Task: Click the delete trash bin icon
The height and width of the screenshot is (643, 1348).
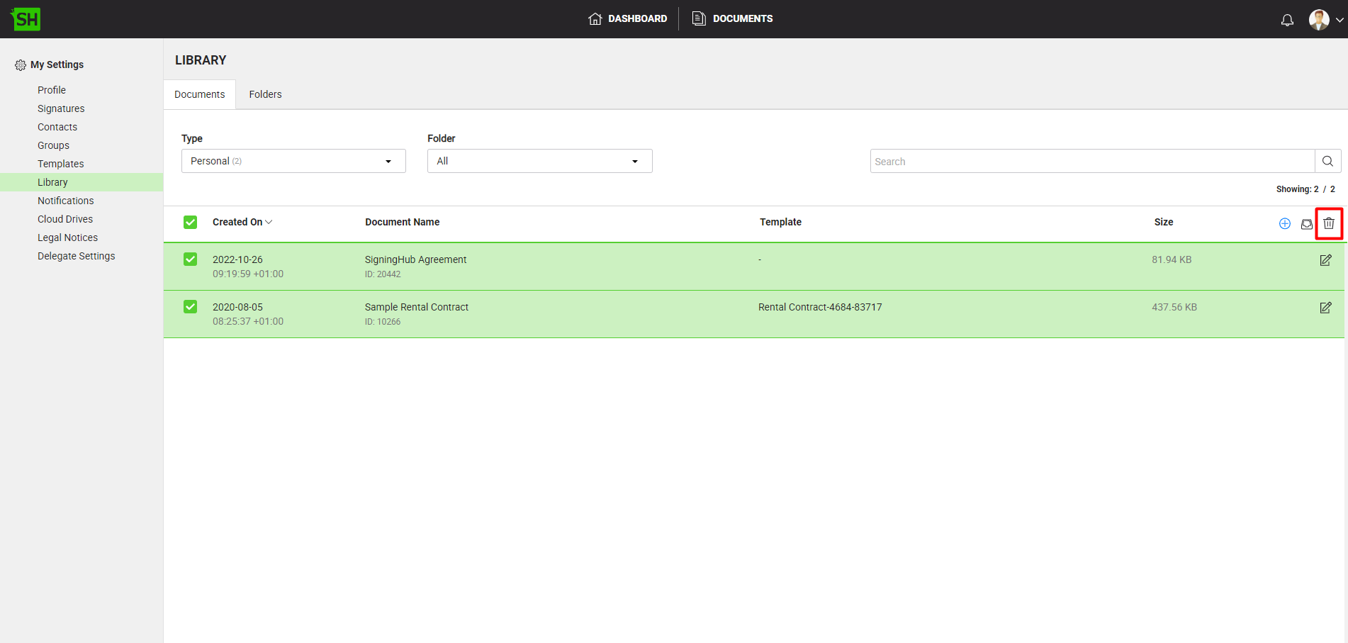Action: click(1328, 223)
